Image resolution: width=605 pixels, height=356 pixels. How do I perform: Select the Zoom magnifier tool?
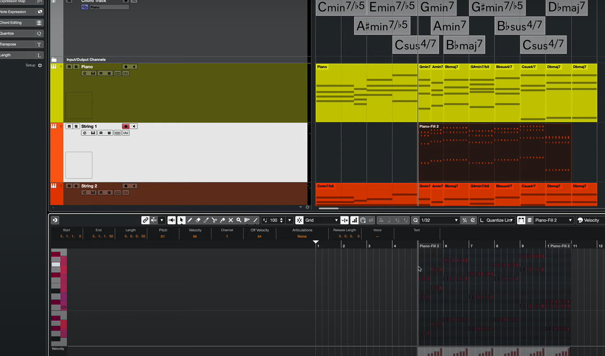click(x=239, y=220)
